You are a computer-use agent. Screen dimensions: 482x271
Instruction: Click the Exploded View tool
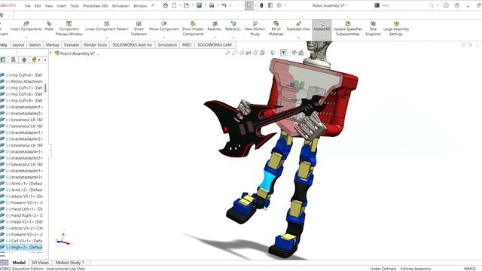(x=298, y=26)
